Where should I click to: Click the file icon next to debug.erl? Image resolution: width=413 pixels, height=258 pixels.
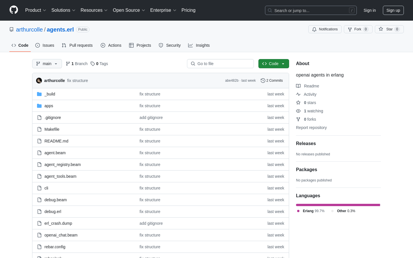point(39,212)
